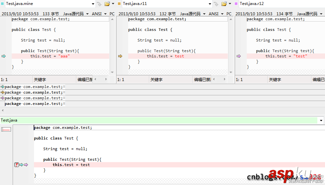Click into the Test.java.r12 path field
Viewport: 325px width, 185px height.
coord(282,4)
